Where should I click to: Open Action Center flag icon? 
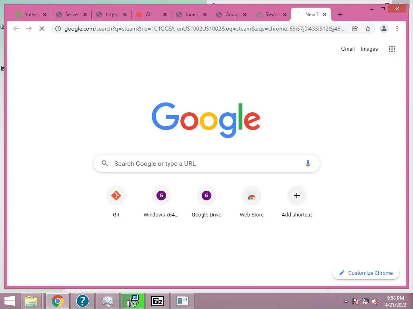[x=356, y=301]
